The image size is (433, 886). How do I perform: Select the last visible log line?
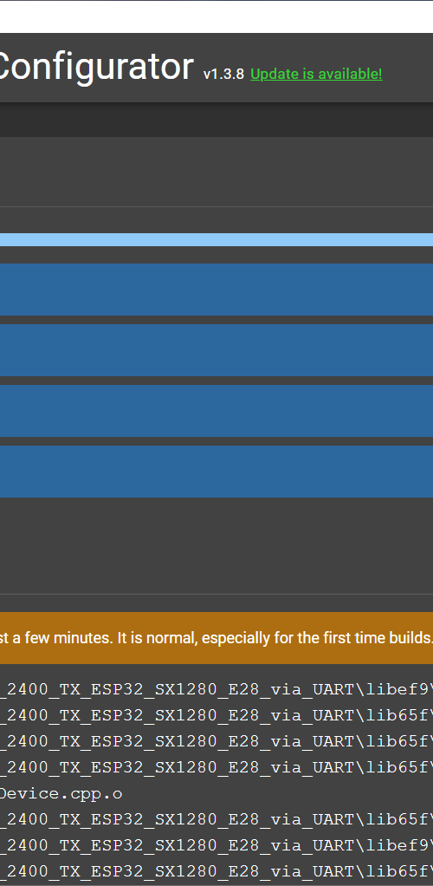click(x=216, y=872)
